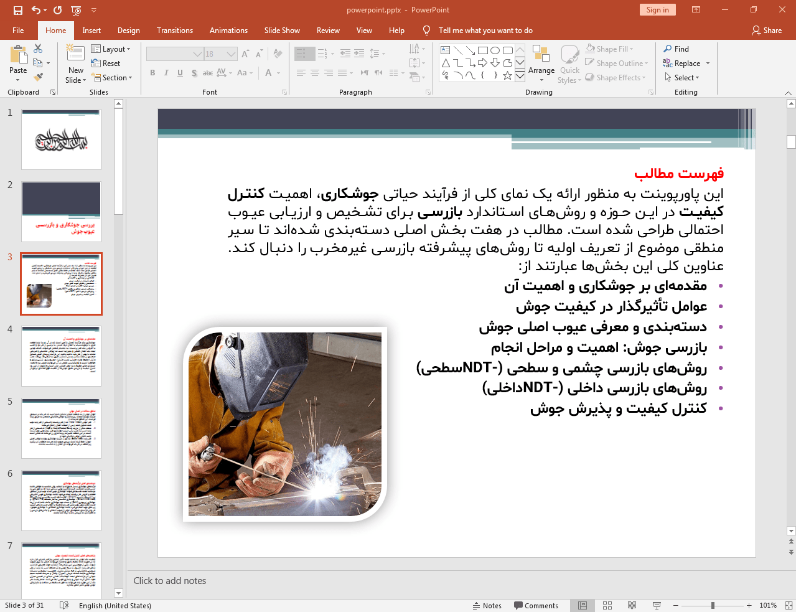Select slide 5 thumbnail
Viewport: 796px width, 612px height.
click(60, 428)
